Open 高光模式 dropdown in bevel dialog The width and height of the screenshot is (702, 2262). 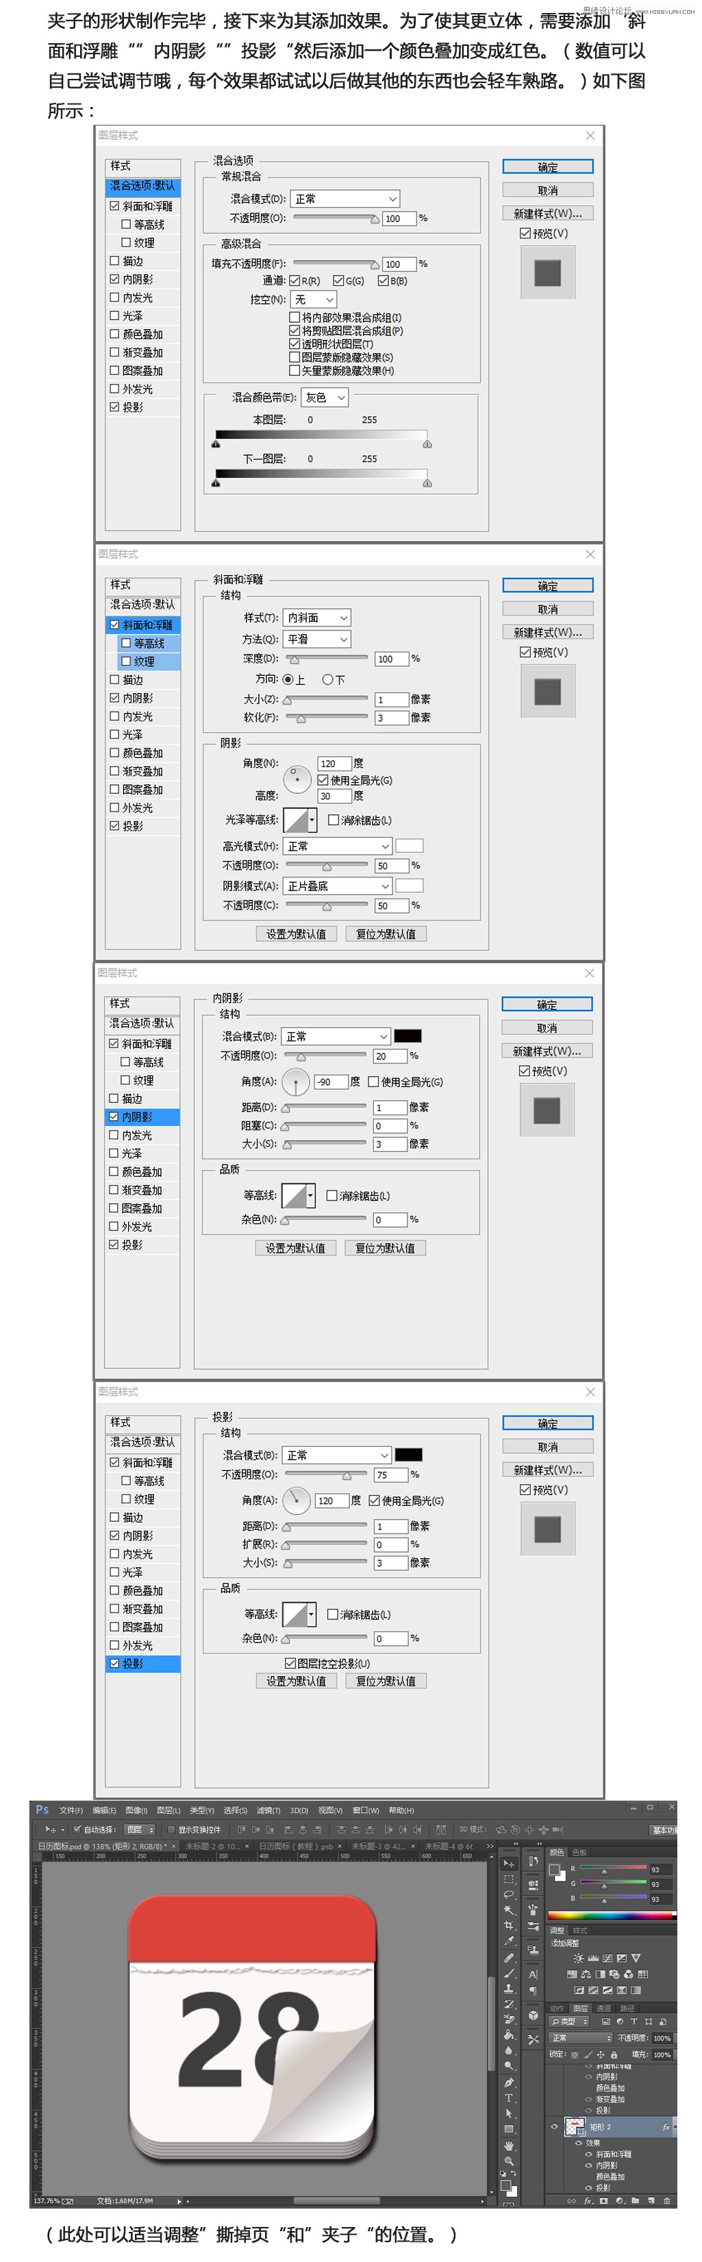338,846
